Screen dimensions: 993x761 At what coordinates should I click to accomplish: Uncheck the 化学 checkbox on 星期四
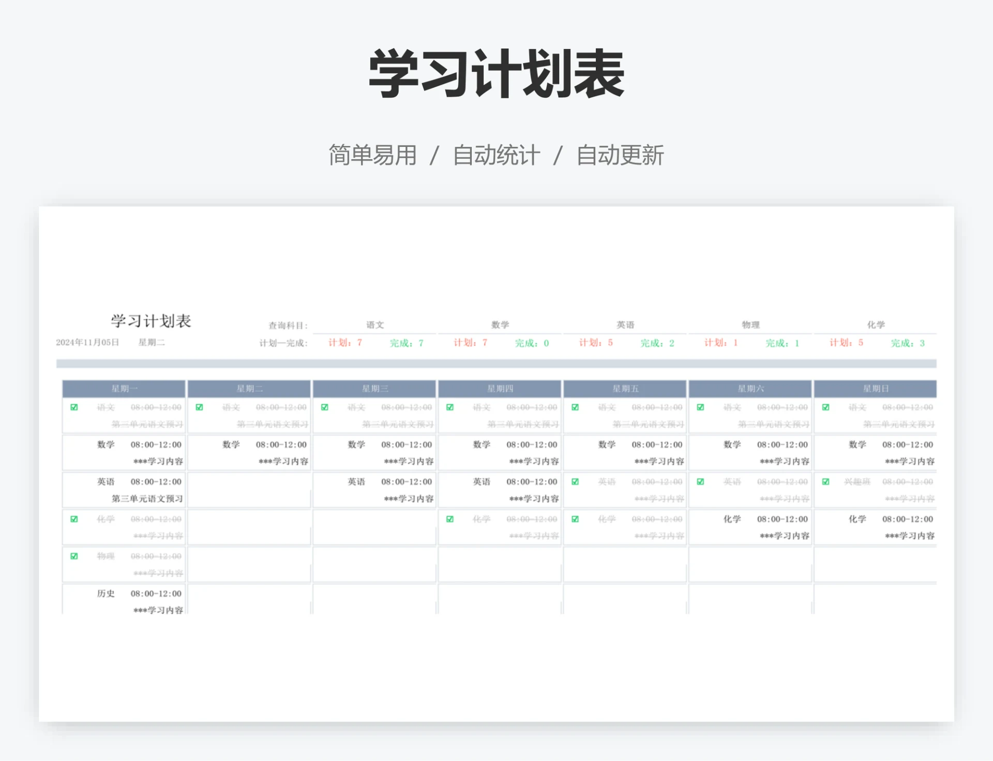click(x=449, y=519)
